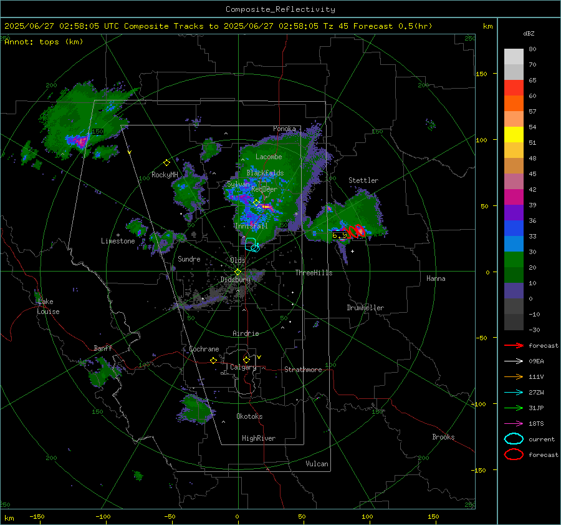Click the Drumheller label
Image resolution: width=561 pixels, height=525 pixels.
tap(365, 308)
